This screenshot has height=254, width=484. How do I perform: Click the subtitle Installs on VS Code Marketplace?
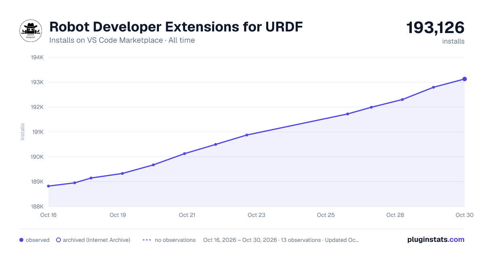(x=106, y=40)
